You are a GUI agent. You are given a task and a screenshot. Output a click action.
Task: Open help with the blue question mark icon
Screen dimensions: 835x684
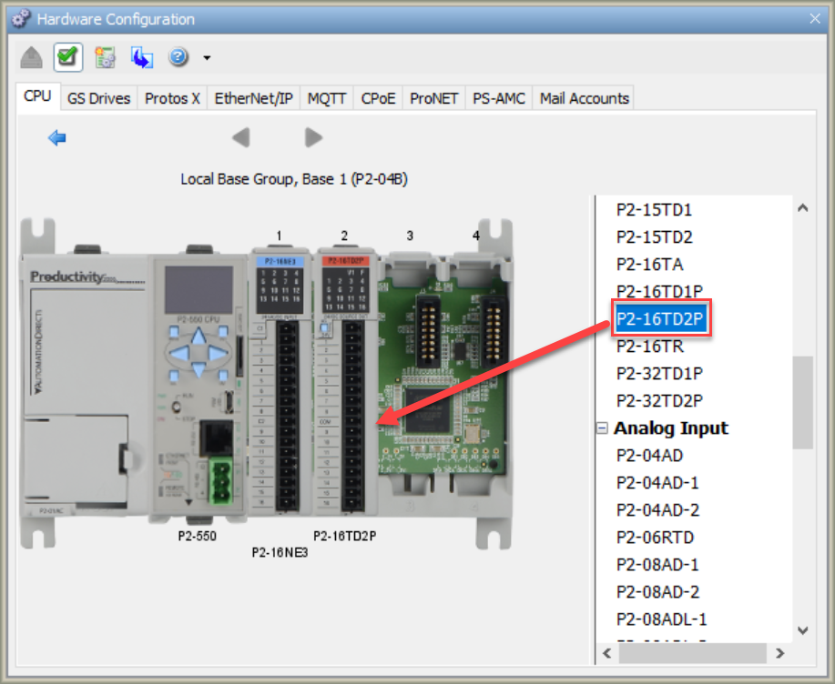coord(178,58)
